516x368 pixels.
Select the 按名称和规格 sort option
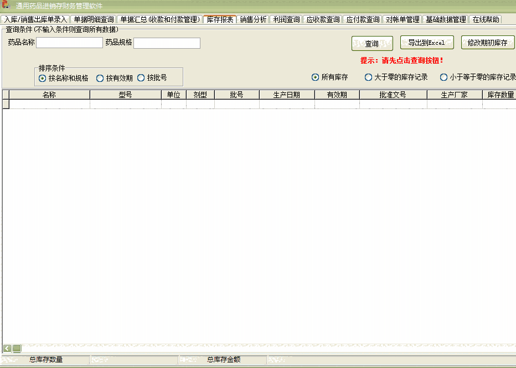click(42, 77)
